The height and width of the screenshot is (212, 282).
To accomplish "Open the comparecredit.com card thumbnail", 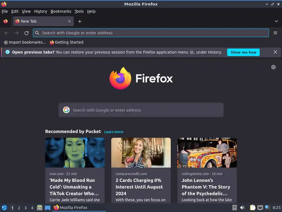I will pyautogui.click(x=141, y=153).
